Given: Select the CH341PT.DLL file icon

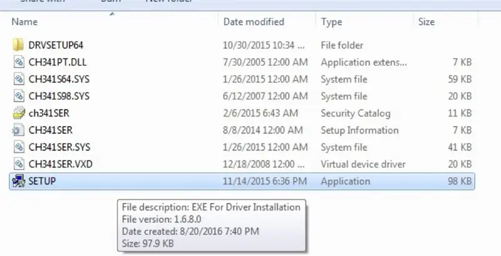Looking at the screenshot, I should [x=19, y=62].
